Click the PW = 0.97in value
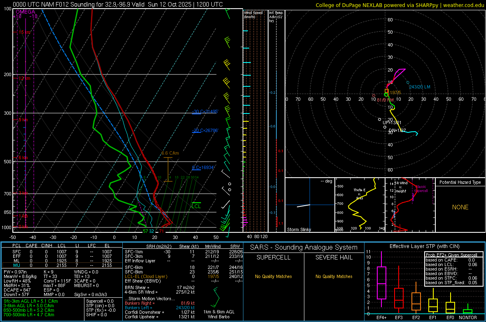Image resolution: width=486 pixels, height=322 pixels. [15, 272]
